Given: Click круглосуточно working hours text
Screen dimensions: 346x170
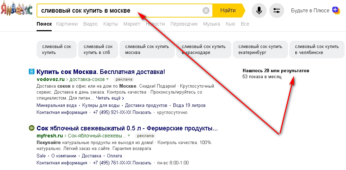Looking at the screenshot, I should click(x=172, y=113).
